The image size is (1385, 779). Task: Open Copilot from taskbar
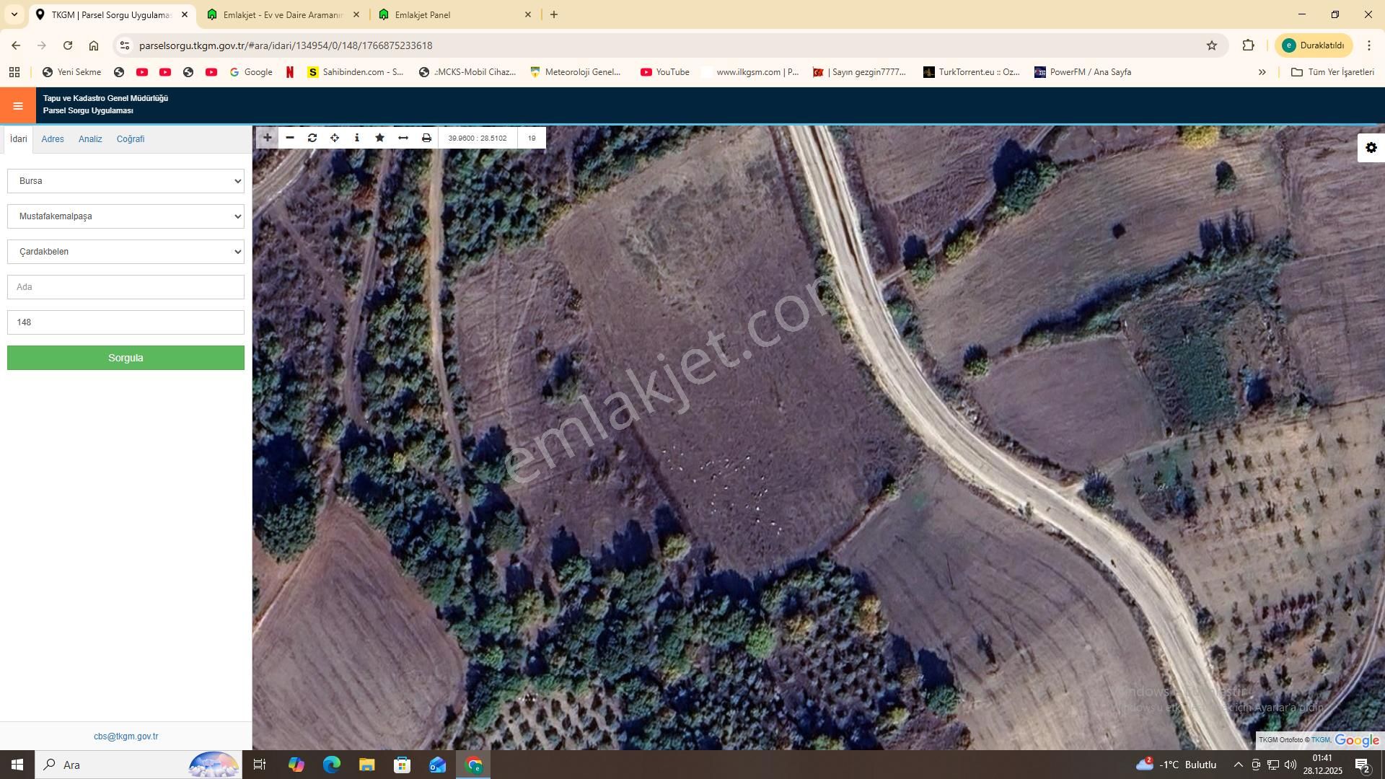point(296,765)
